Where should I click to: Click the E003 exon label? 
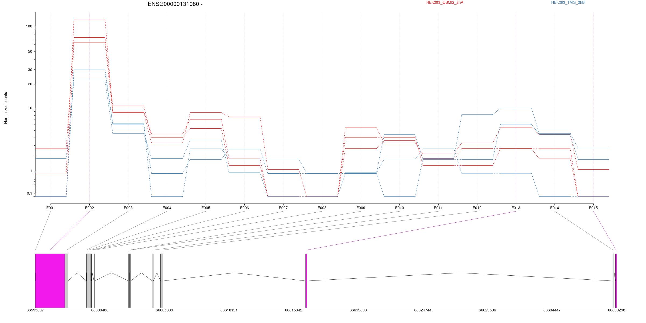(x=128, y=208)
